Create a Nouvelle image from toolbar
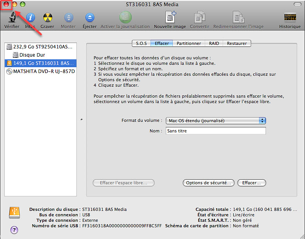Screen dimensions: 305x239 tap(170, 18)
